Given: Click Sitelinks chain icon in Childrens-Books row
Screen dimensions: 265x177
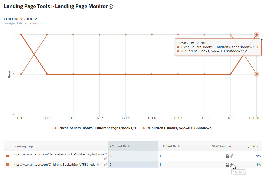Looking at the screenshot, I should coord(232,165).
